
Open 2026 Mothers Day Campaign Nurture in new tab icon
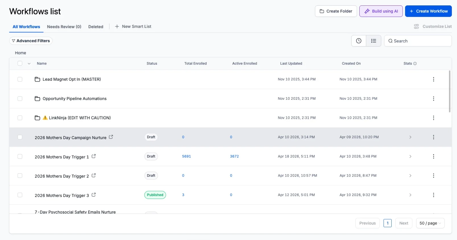pos(111,137)
